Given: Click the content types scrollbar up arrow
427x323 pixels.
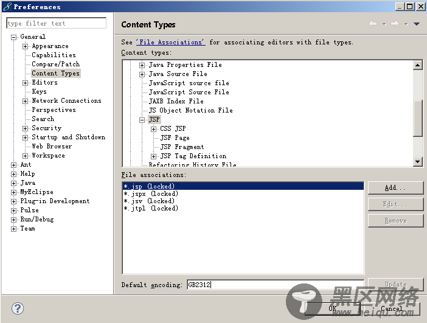Looking at the screenshot, I should 417,65.
